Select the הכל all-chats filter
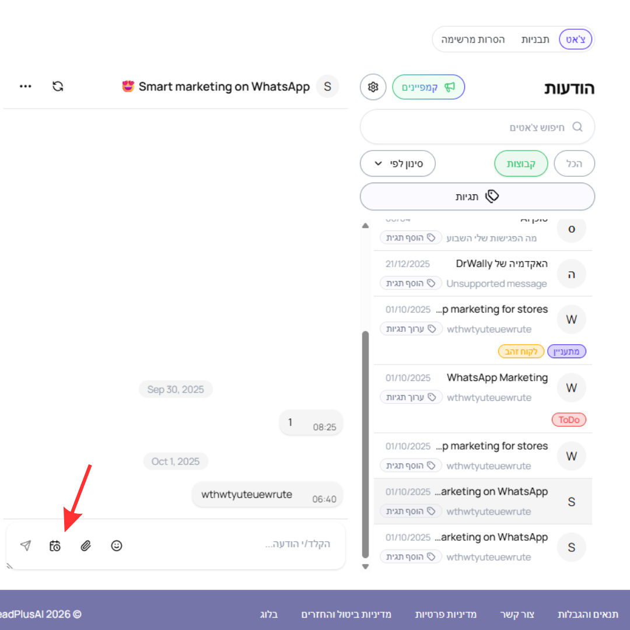The width and height of the screenshot is (630, 630). pyautogui.click(x=574, y=163)
